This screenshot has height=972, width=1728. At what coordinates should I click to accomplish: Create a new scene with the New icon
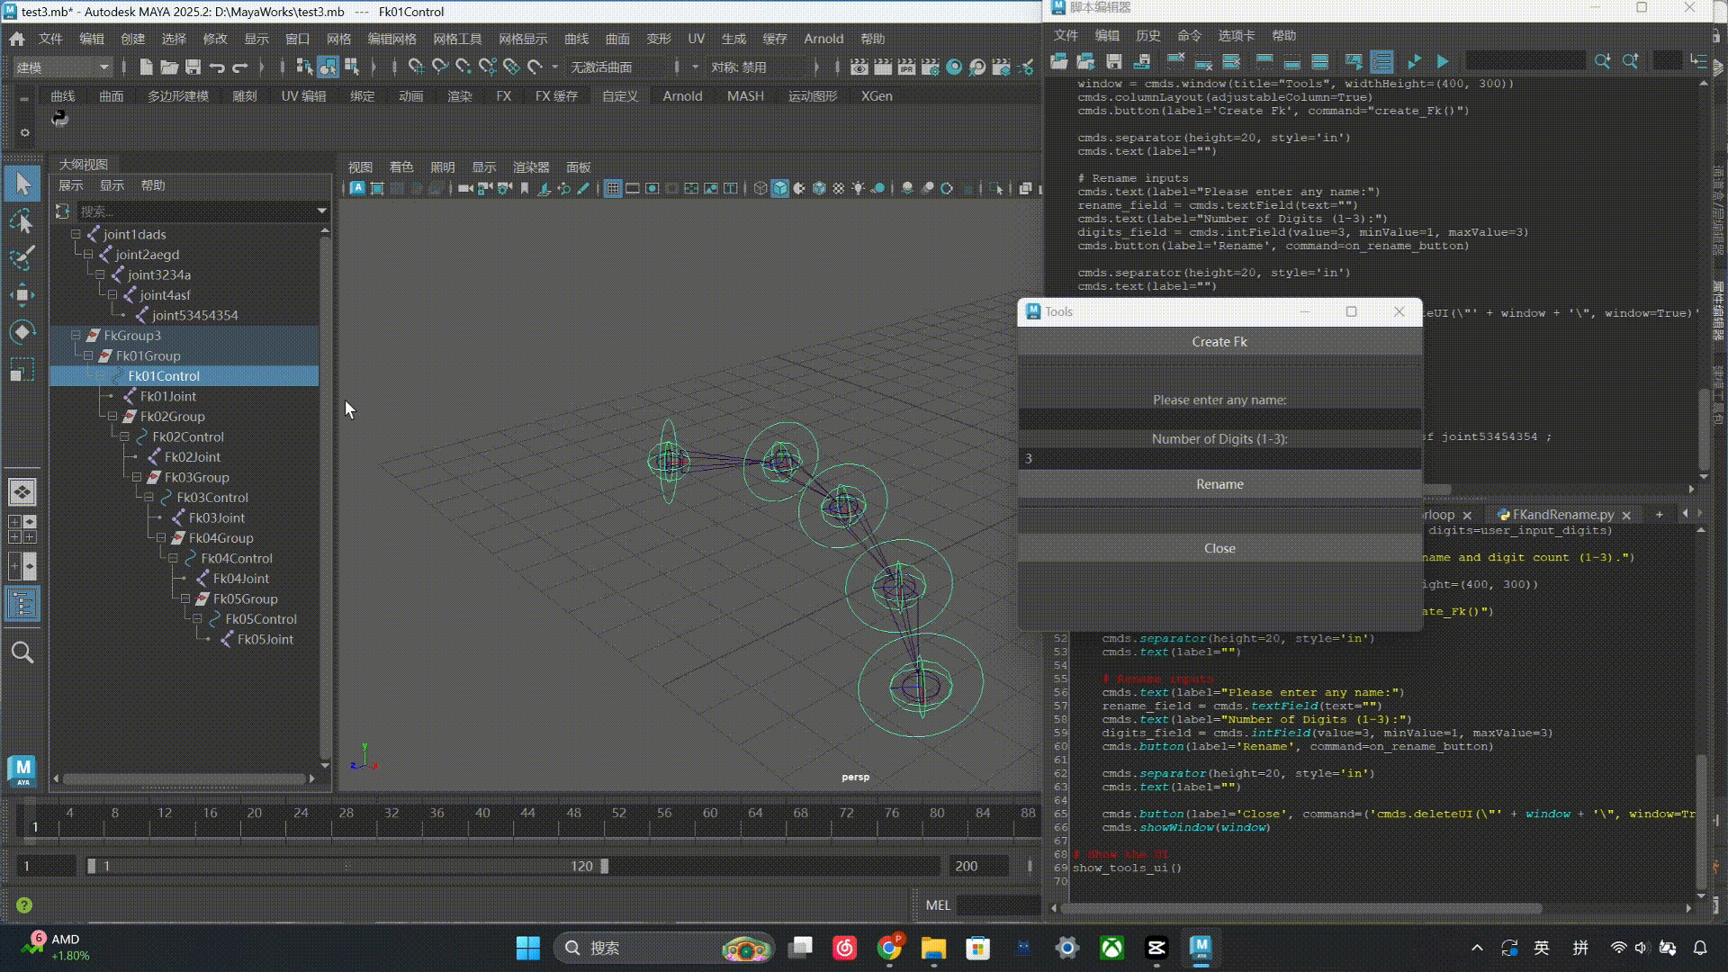(x=146, y=67)
